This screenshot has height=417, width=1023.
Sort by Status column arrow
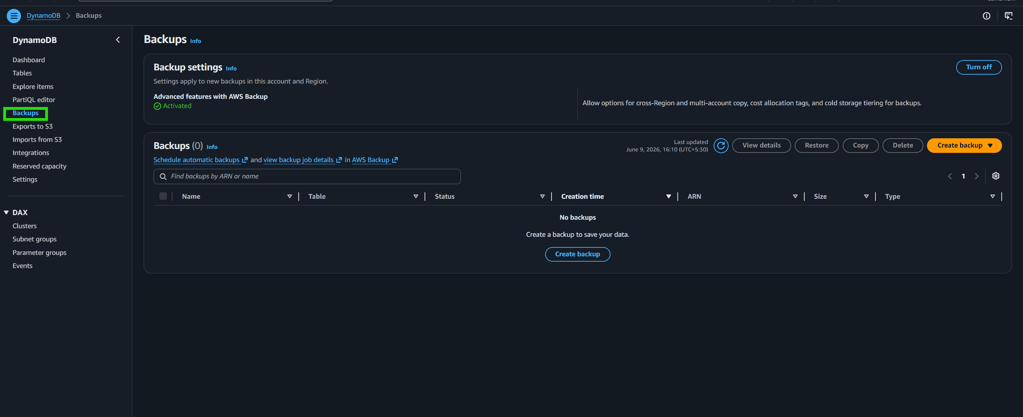point(542,197)
